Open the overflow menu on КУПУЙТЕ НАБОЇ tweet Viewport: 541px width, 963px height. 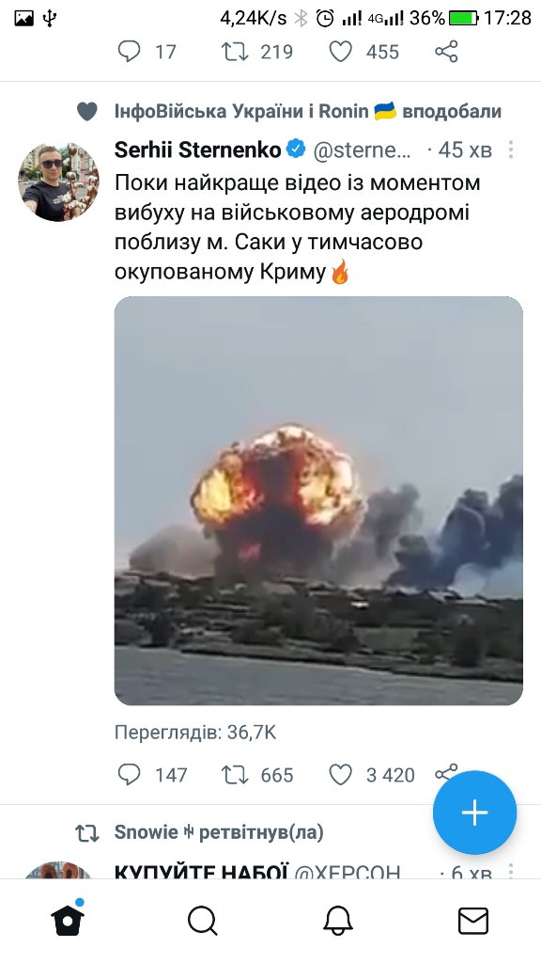(x=510, y=871)
